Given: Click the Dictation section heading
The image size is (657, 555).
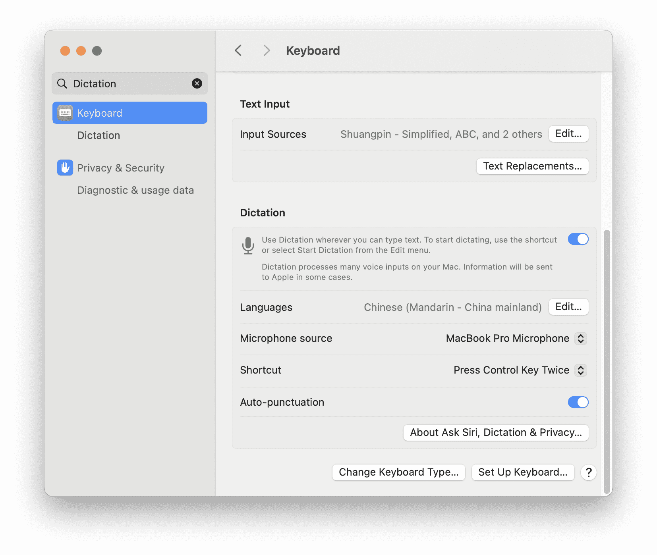Looking at the screenshot, I should tap(263, 213).
